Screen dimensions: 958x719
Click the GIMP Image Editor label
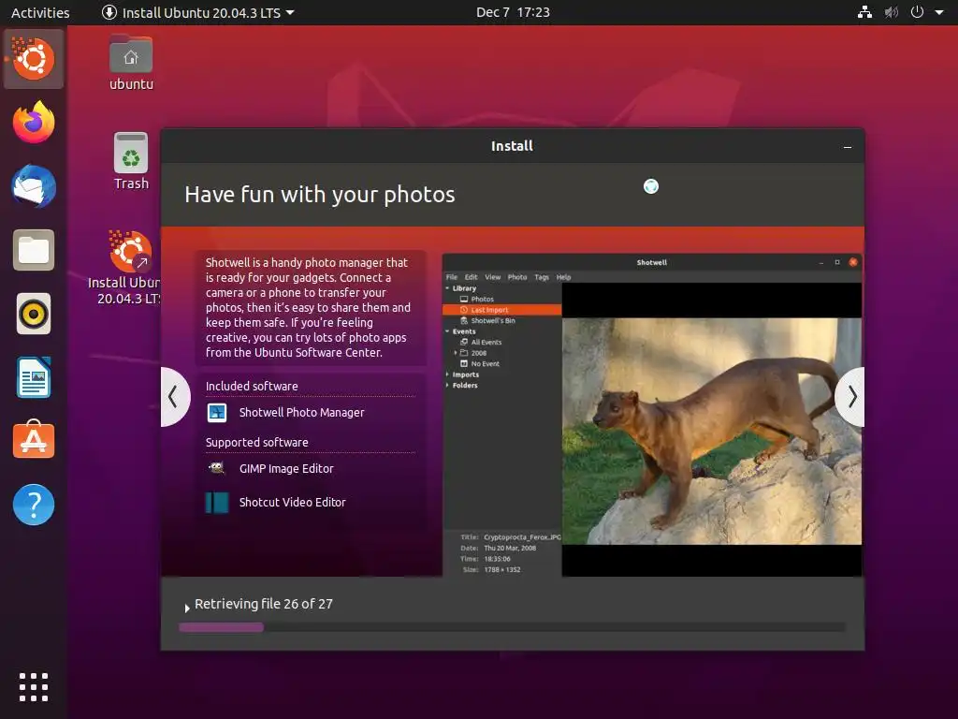coord(286,469)
